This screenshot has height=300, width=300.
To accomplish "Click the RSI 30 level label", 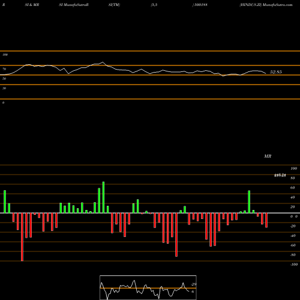I will click(x=4, y=88).
